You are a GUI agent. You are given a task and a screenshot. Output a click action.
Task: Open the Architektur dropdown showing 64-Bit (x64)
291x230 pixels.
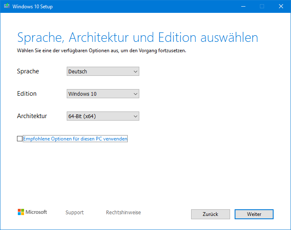point(103,116)
